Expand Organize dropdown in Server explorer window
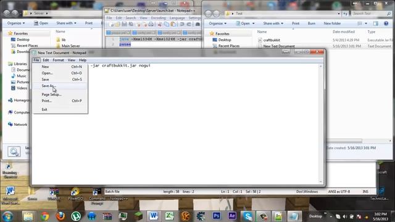Image resolution: width=395 pixels, height=222 pixels. coord(16,23)
